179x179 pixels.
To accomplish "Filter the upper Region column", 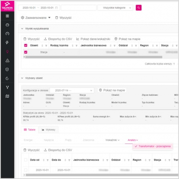I will tap(157, 45).
